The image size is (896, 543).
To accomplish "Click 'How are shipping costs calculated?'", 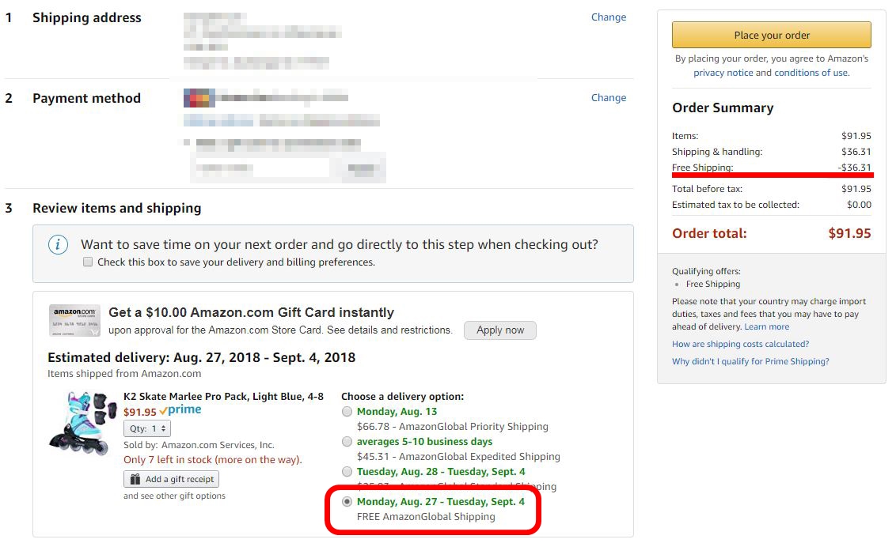I will (740, 345).
